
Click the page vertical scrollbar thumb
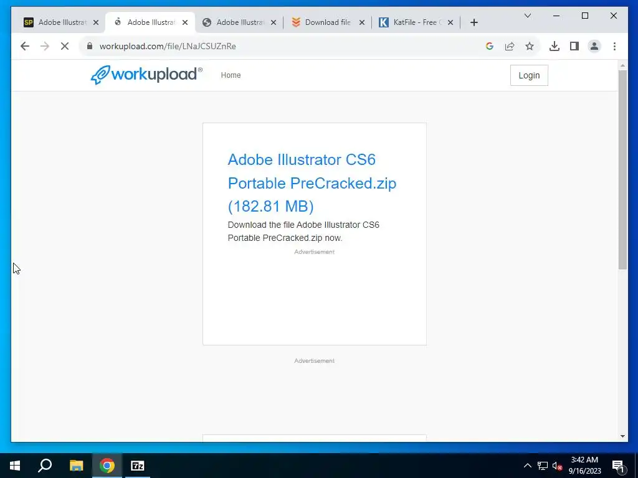[622, 169]
